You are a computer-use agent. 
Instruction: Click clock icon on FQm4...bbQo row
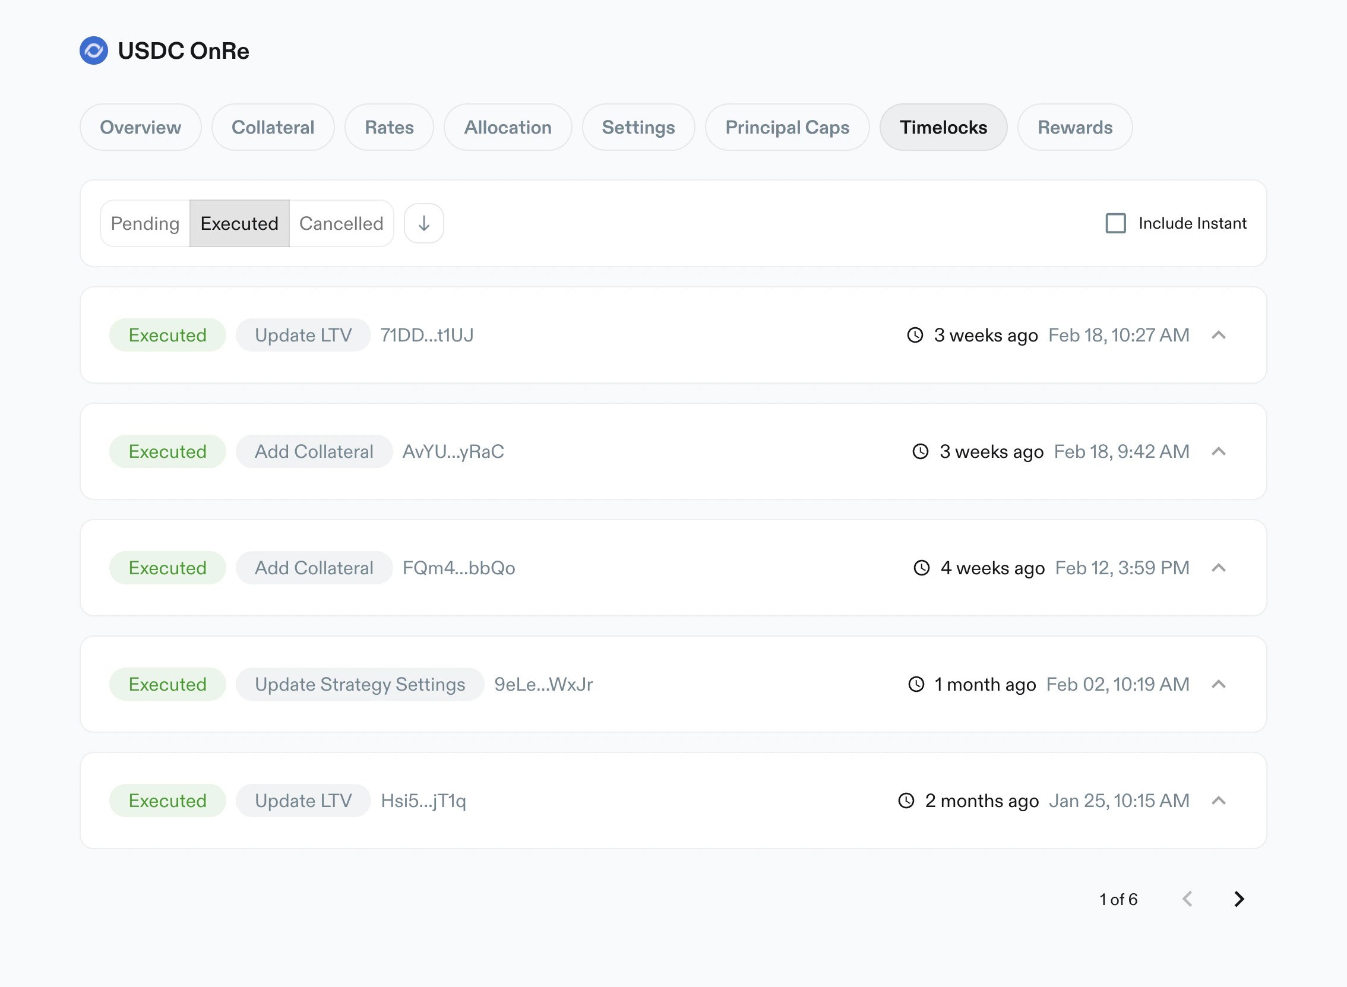click(921, 568)
